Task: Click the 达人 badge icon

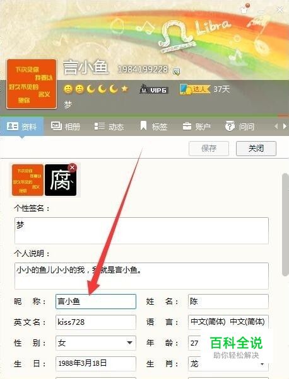Action: 195,89
